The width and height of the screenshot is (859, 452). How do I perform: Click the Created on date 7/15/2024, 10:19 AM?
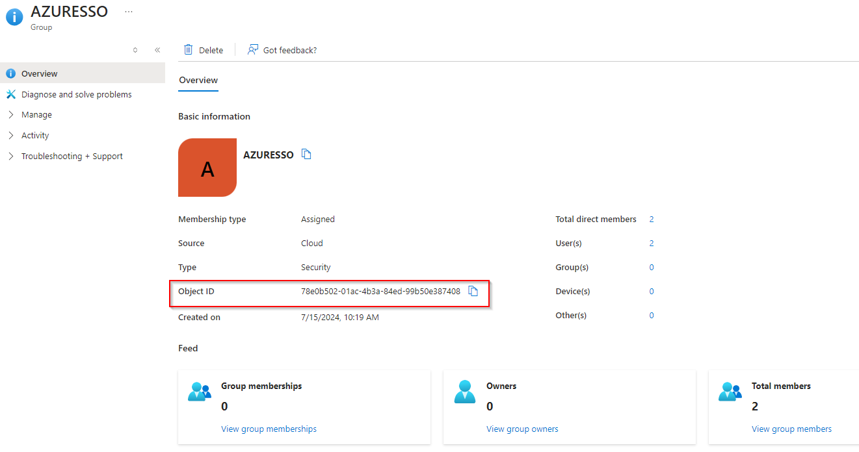[x=340, y=318]
